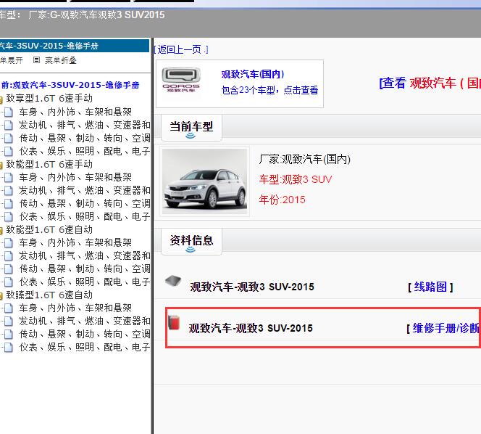The image size is (481, 434).
Task: Click 菜单折叠 to fold the menu
Action: click(60, 60)
